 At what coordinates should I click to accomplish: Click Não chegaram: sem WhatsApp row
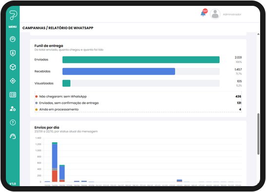[138, 96]
